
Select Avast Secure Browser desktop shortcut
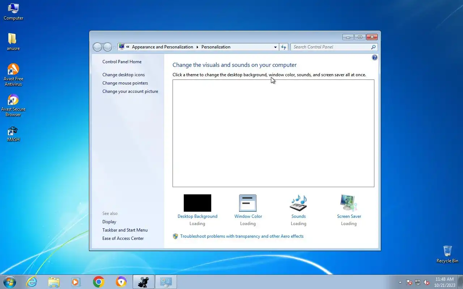(x=13, y=105)
